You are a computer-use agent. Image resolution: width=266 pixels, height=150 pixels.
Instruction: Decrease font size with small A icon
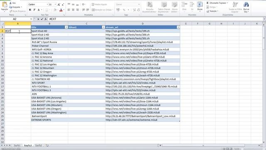pos(63,5)
